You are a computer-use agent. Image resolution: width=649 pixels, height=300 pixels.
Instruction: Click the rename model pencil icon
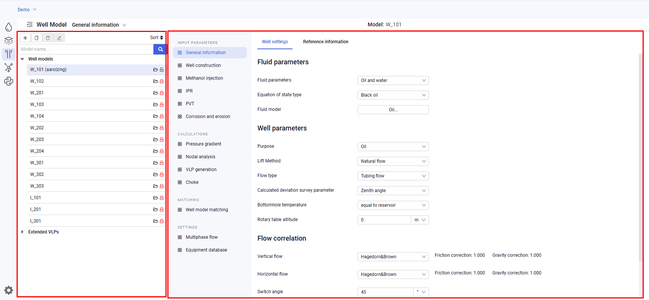tap(59, 38)
